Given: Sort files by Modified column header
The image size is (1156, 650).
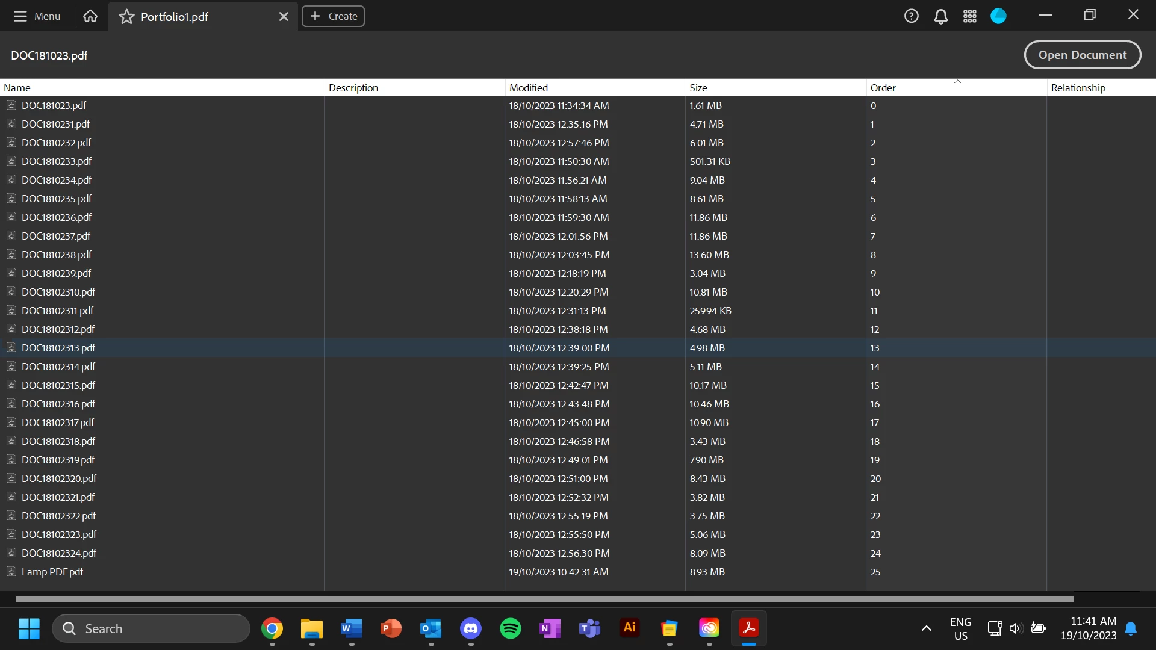Looking at the screenshot, I should tap(528, 88).
